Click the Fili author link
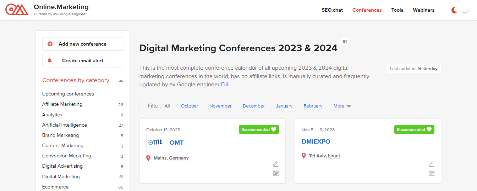 [224, 85]
